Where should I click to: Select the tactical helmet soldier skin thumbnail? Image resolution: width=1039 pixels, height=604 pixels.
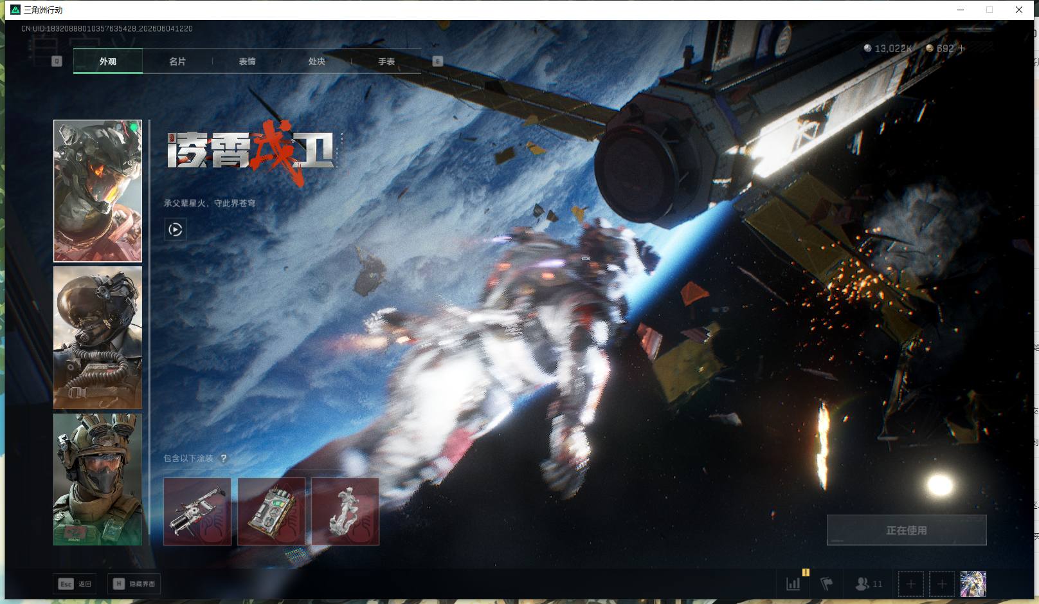(x=98, y=479)
